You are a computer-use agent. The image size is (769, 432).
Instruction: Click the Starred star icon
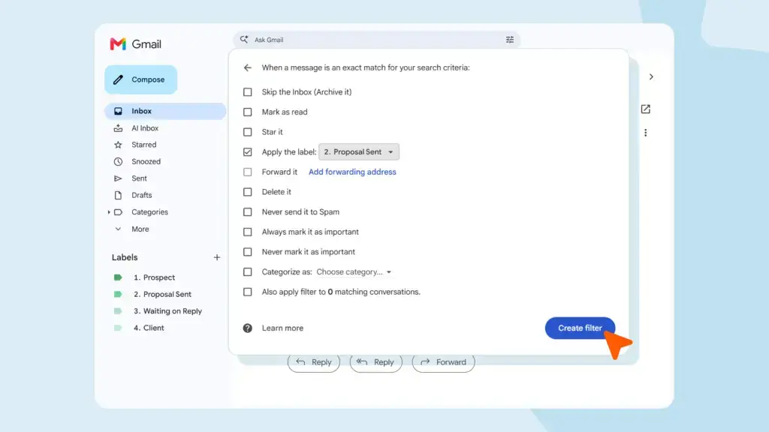pos(118,145)
